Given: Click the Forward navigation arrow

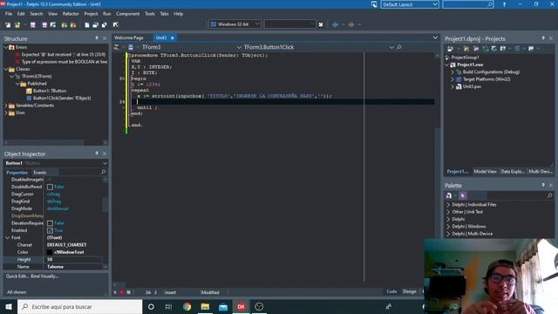Looking at the screenshot, I should (351, 24).
